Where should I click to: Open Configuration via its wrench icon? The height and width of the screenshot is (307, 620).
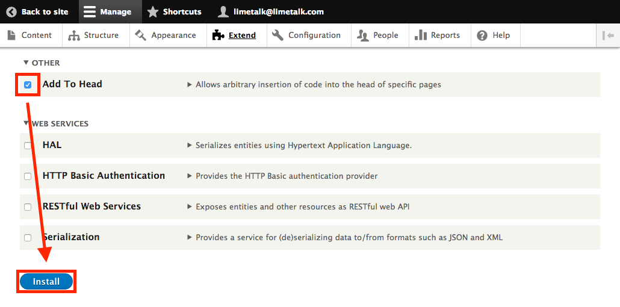click(278, 35)
